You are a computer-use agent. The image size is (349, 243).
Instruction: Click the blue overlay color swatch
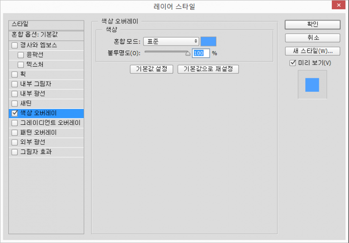click(x=208, y=41)
